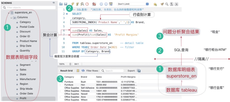The height and width of the screenshot is (102, 230).
Task: Toggle continue-on-error execution icon
Action: pyautogui.click(x=94, y=4)
